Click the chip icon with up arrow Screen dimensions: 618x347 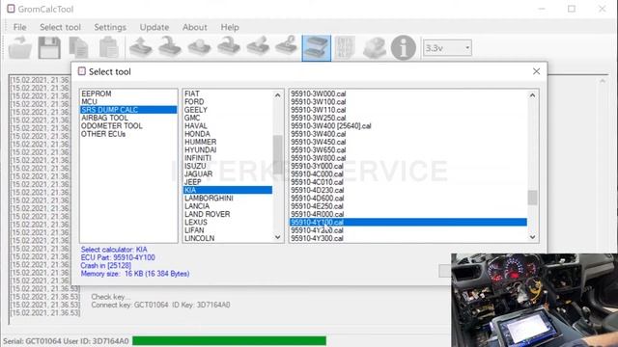(x=141, y=48)
